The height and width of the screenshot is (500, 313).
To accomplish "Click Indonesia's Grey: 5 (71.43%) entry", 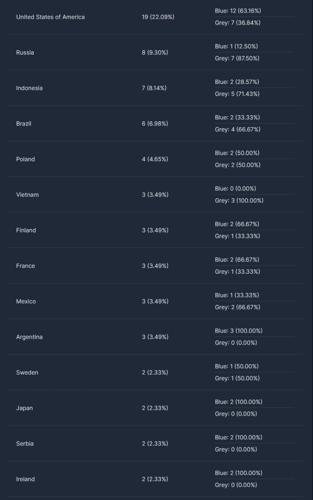I will [x=237, y=94].
